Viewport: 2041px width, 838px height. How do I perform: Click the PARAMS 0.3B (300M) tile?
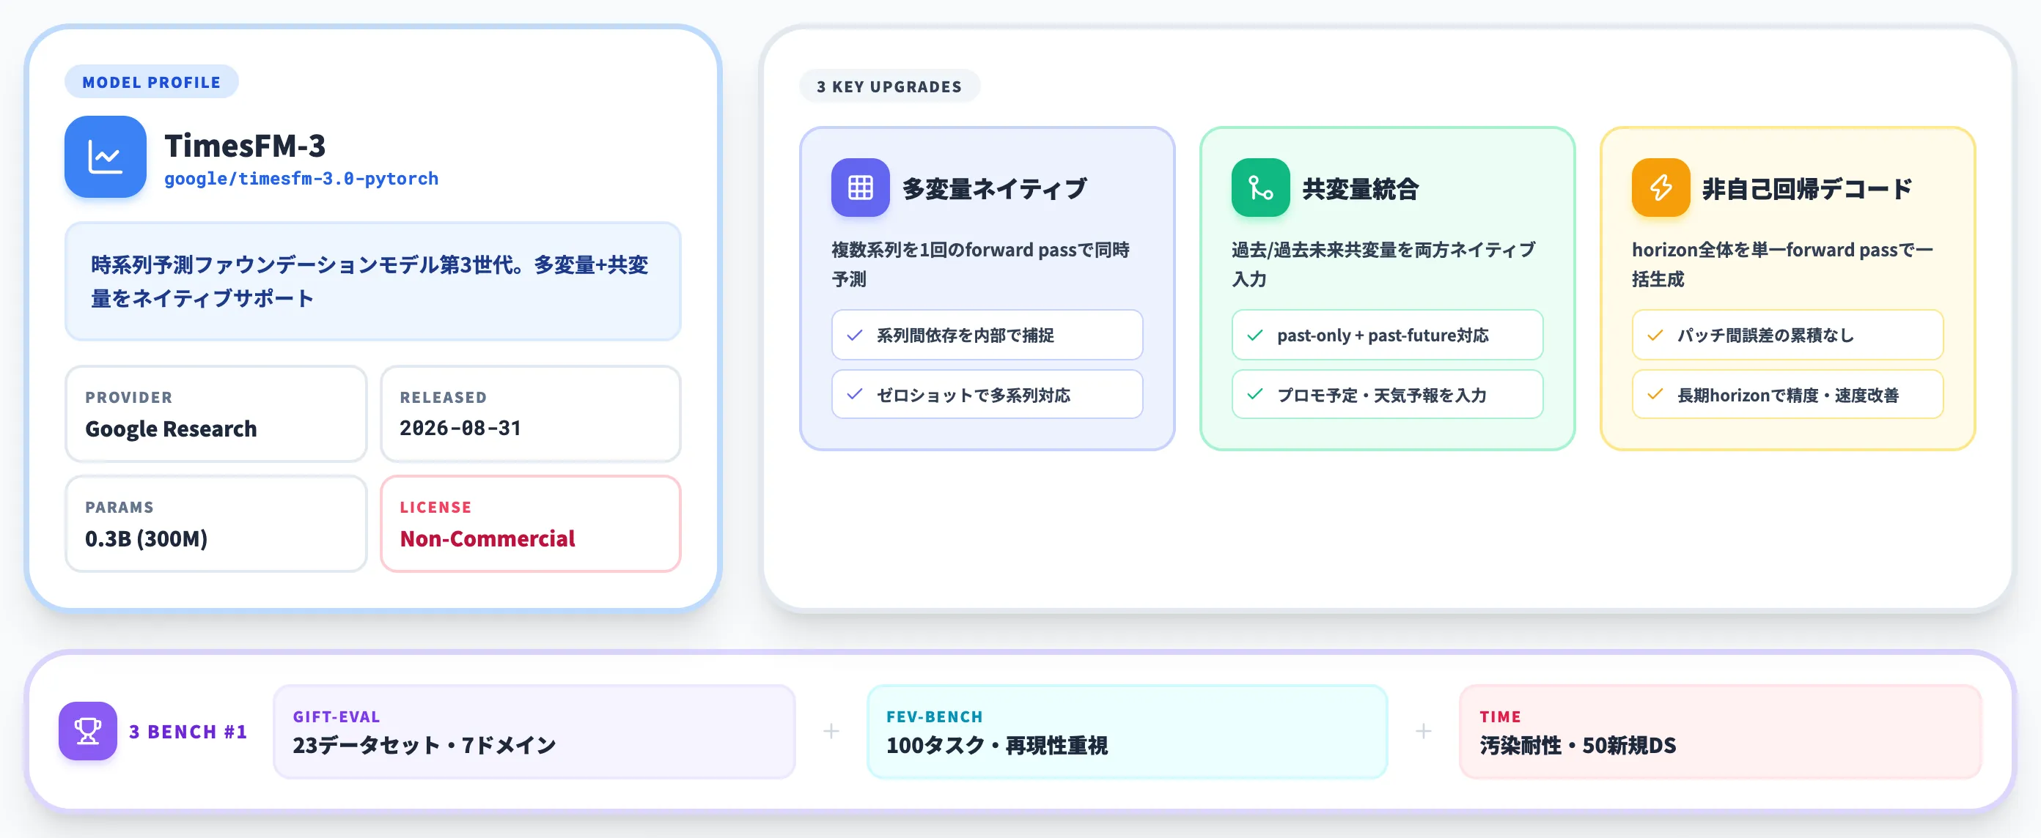point(216,524)
